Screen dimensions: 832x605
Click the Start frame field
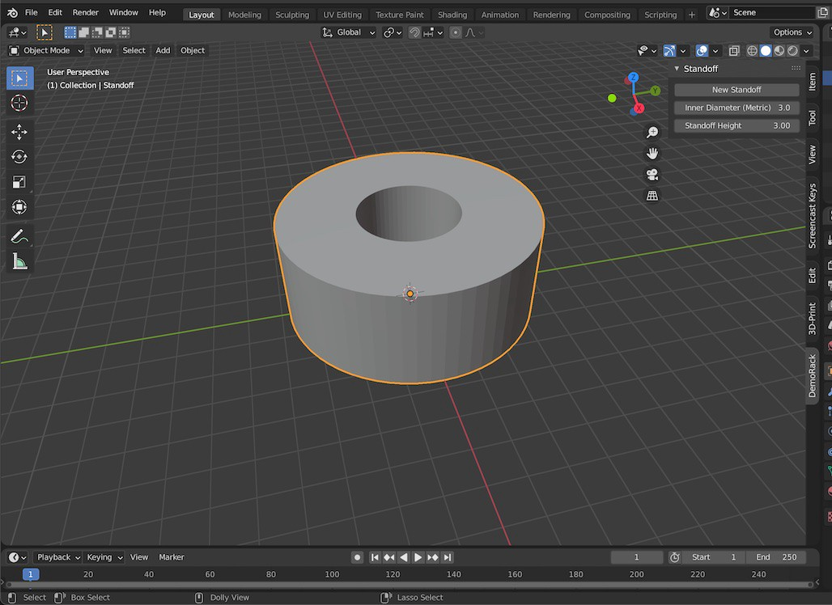point(713,557)
